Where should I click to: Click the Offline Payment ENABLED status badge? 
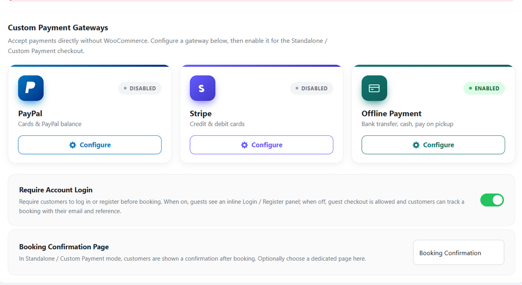(484, 89)
